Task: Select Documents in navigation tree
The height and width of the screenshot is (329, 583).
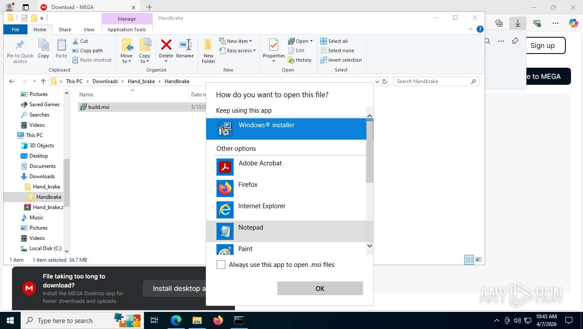Action: [42, 166]
